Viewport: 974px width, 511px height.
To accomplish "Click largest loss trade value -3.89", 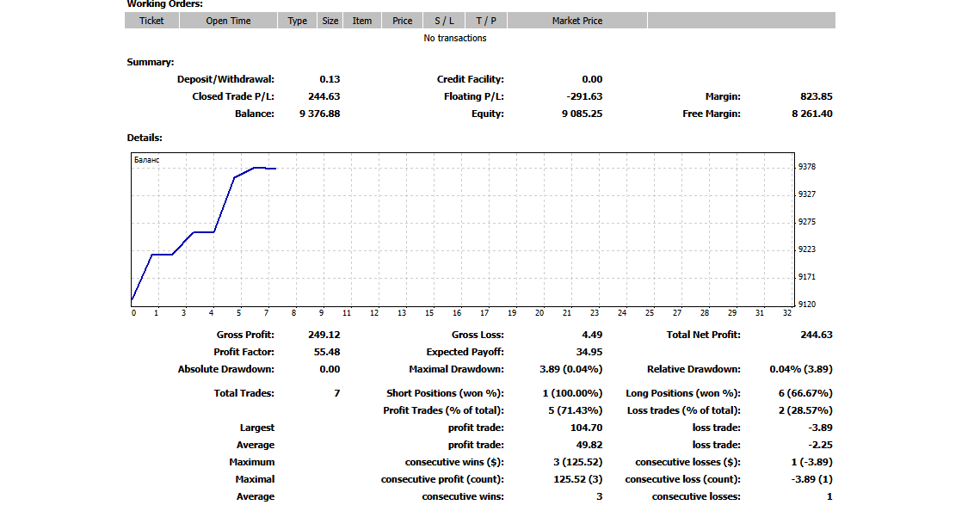I will pos(820,428).
